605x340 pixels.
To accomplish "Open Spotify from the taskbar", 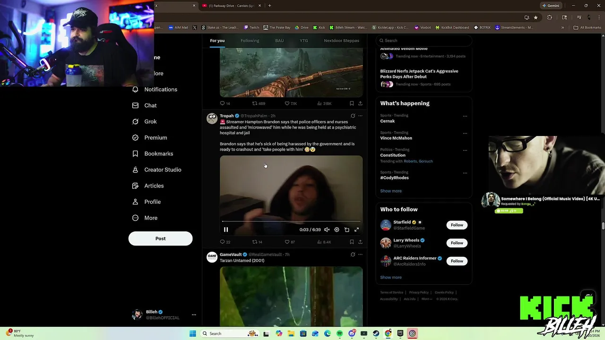I will point(340,333).
